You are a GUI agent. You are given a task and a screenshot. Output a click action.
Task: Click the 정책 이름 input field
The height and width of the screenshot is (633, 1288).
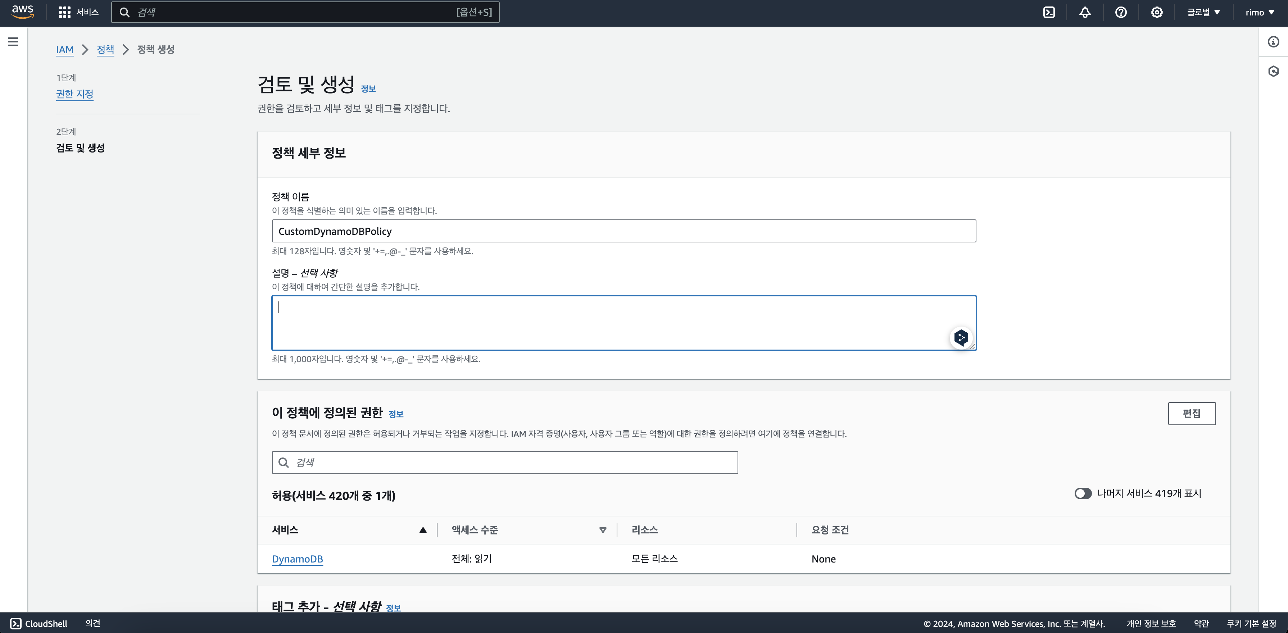[623, 231]
